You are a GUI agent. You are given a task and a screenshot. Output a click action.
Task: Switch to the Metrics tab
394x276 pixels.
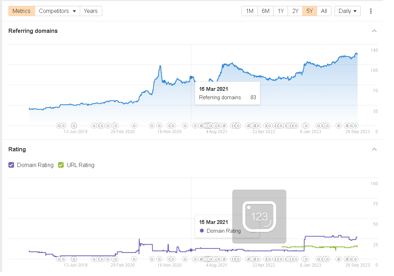click(x=22, y=11)
